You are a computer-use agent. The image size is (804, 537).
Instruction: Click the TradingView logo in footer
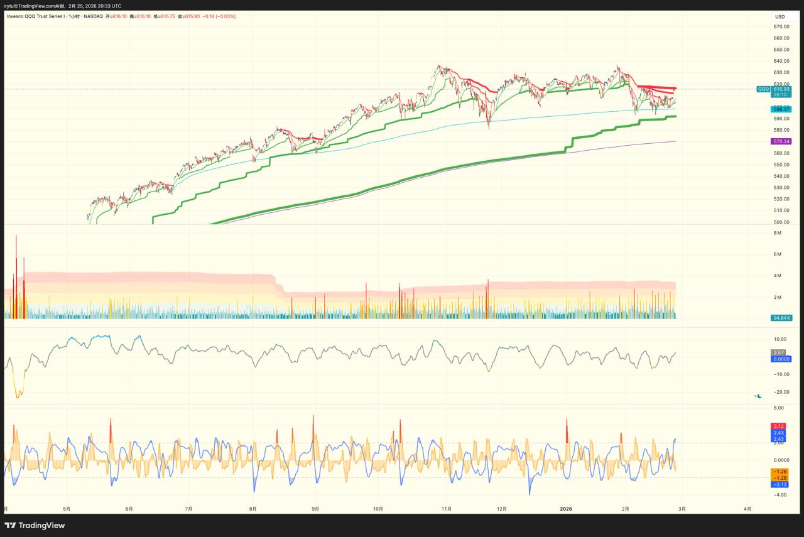pos(35,525)
